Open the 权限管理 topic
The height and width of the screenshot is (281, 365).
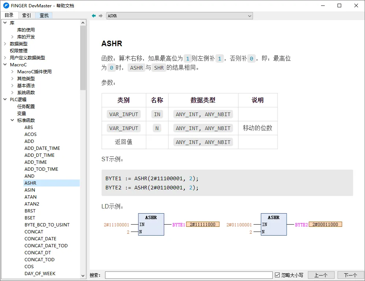click(19, 51)
